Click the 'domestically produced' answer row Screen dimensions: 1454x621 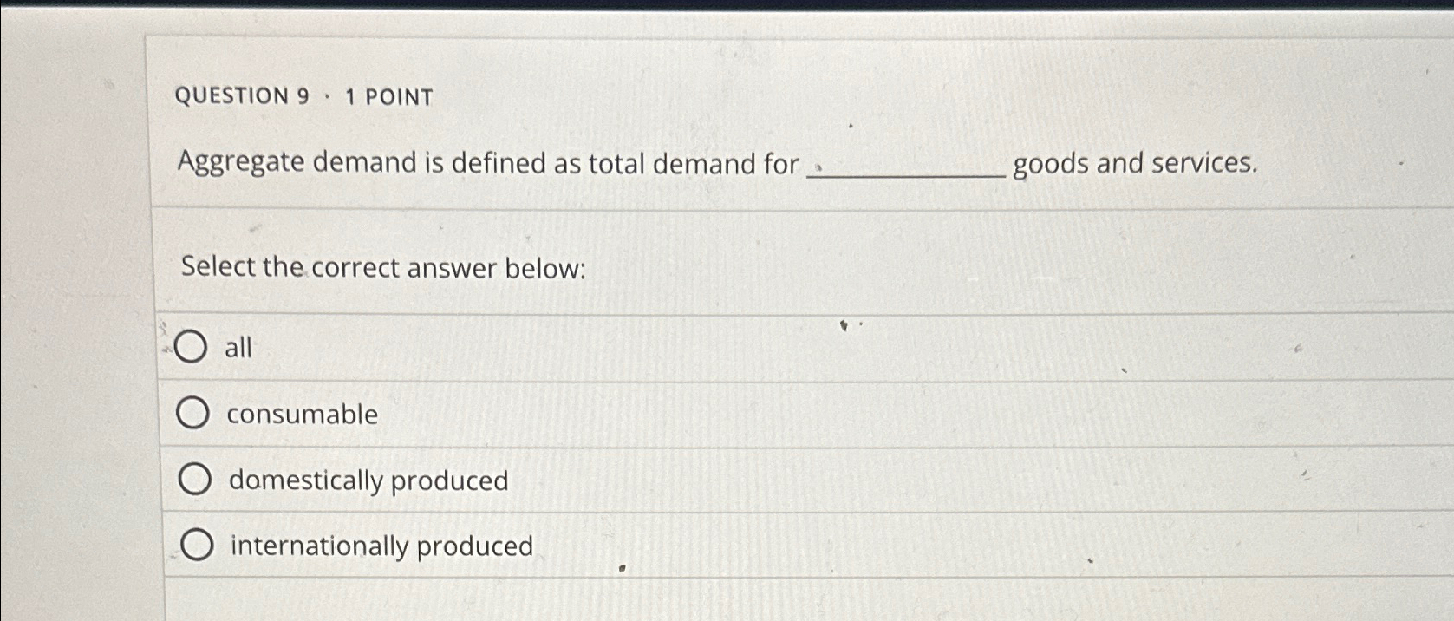click(607, 480)
